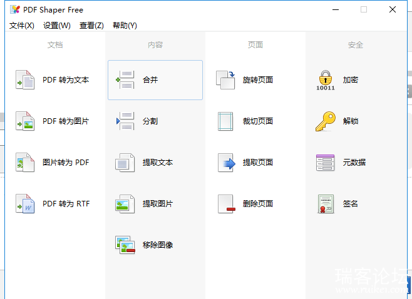Launch the '加密' label
This screenshot has width=412, height=299.
click(351, 80)
